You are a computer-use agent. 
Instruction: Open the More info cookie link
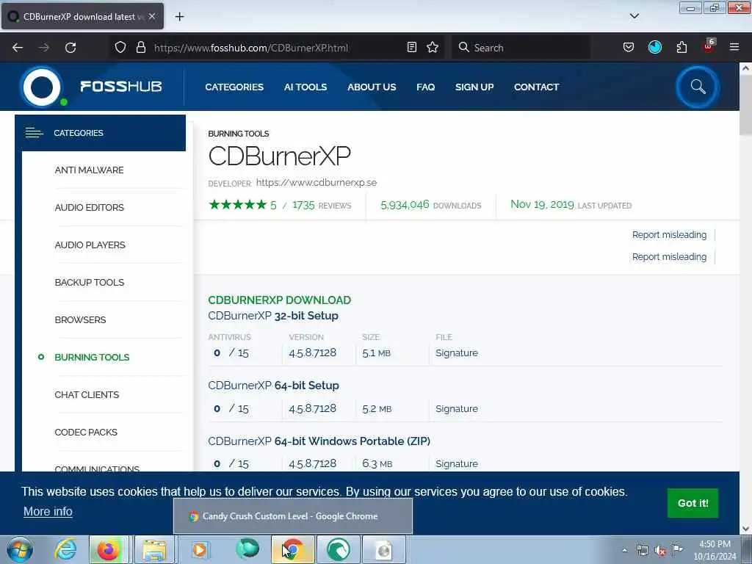pos(48,511)
